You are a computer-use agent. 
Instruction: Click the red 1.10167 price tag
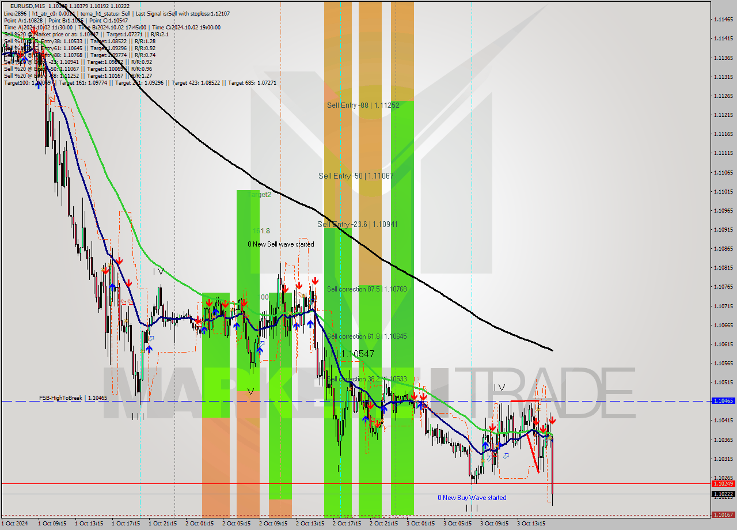[723, 514]
